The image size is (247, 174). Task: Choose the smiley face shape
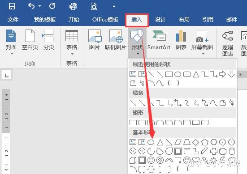point(187,160)
